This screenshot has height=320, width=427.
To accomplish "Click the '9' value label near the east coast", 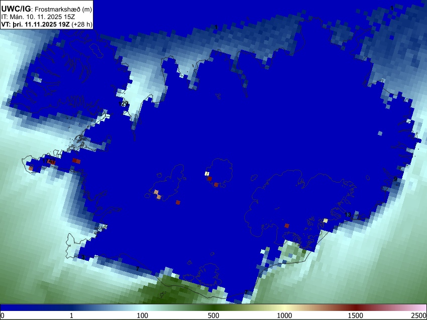I will (395, 179).
